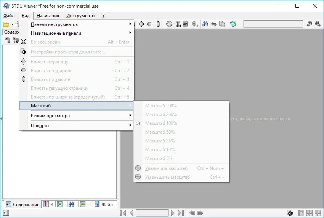Expand Панели инструментов submenu

[x=77, y=24]
